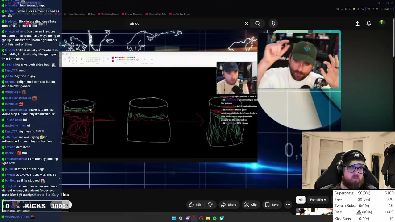The image size is (395, 222).
Task: Click the picture-in-picture webcam inset in video
Action: (237, 78)
